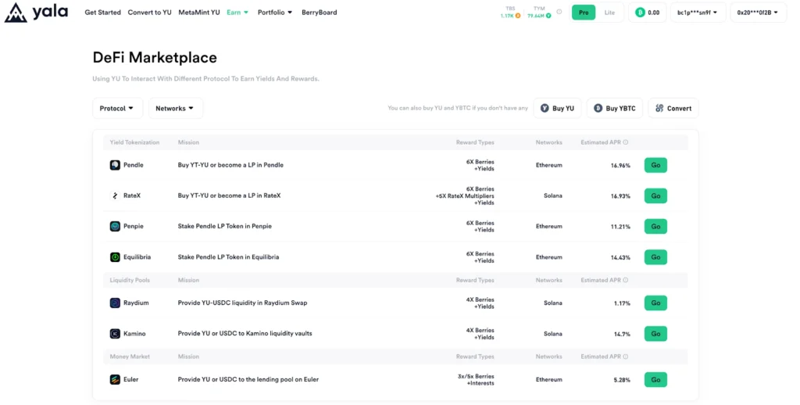Click the Liquidity Pools section header
This screenshot has height=405, width=800.
point(130,280)
